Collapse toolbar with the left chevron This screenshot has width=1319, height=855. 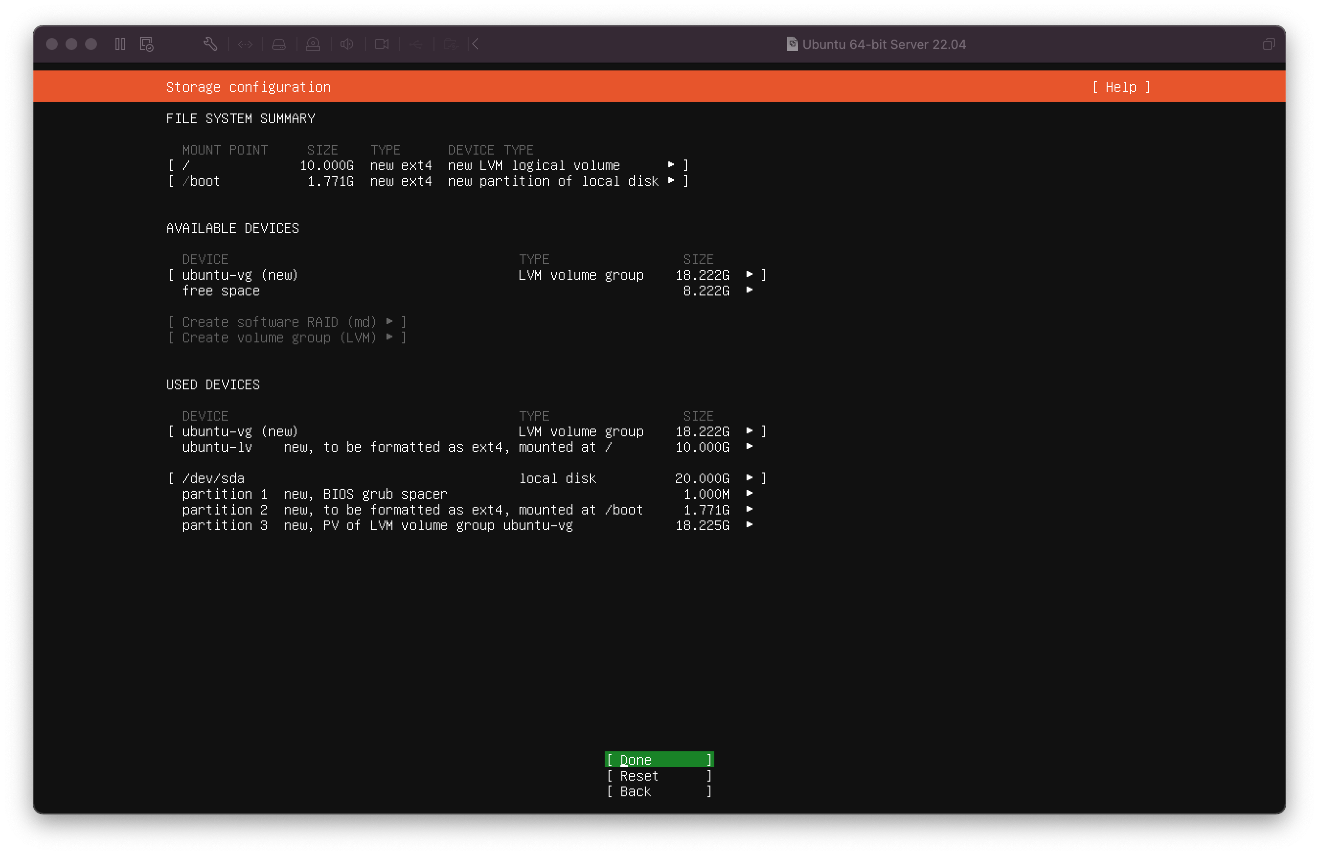click(475, 45)
